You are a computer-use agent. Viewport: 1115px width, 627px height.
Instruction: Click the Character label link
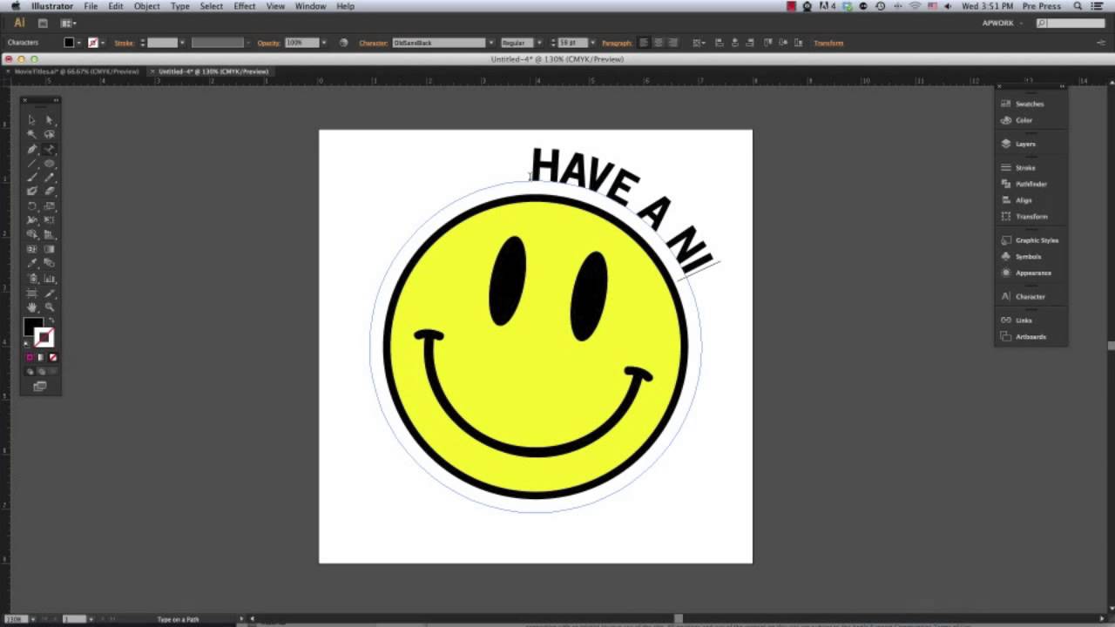pyautogui.click(x=372, y=43)
